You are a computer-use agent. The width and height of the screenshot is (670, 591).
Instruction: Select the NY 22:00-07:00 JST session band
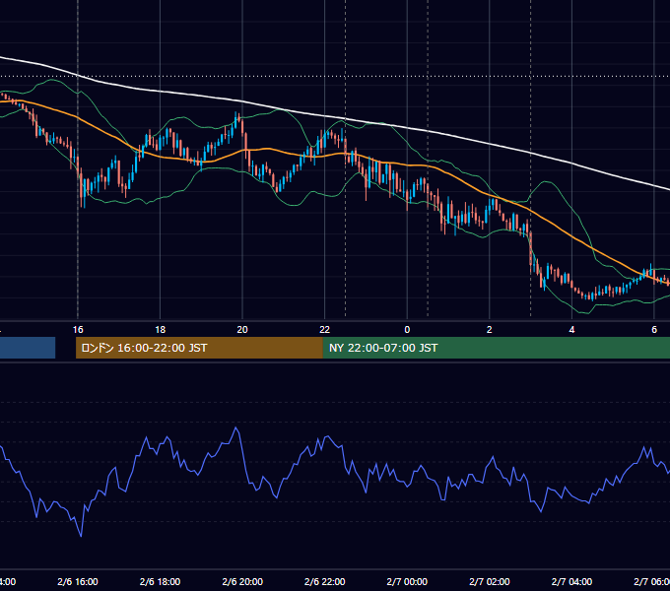click(x=496, y=348)
